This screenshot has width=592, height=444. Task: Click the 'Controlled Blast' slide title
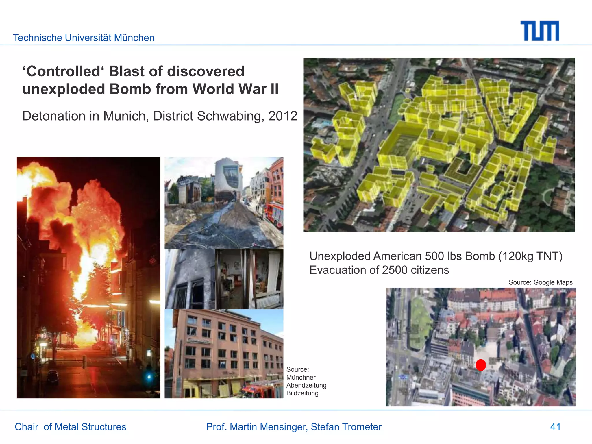[150, 80]
